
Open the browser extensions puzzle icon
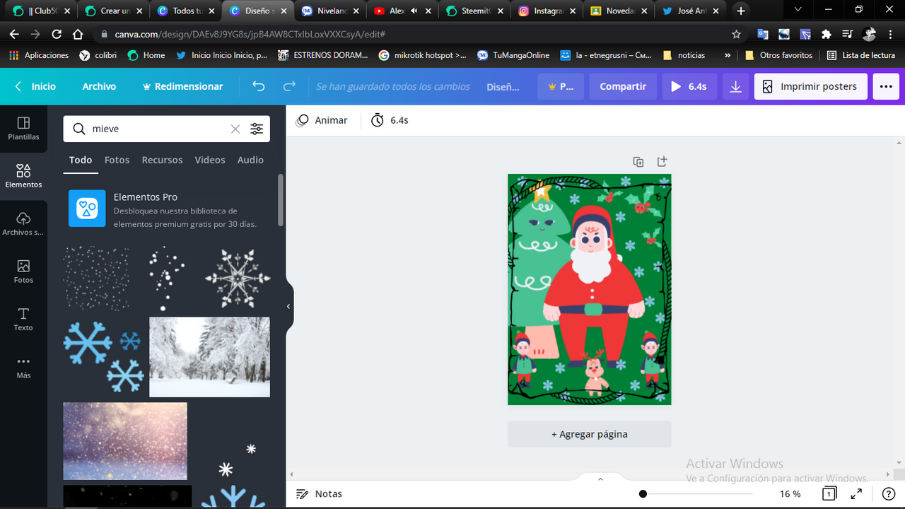[826, 34]
